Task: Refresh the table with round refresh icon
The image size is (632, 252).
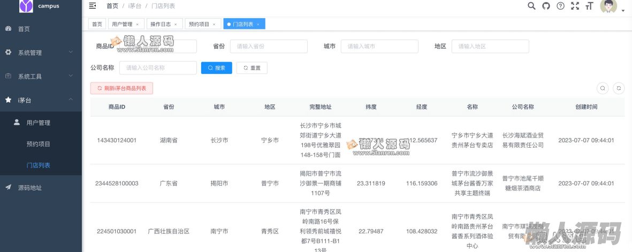Action: pos(619,88)
